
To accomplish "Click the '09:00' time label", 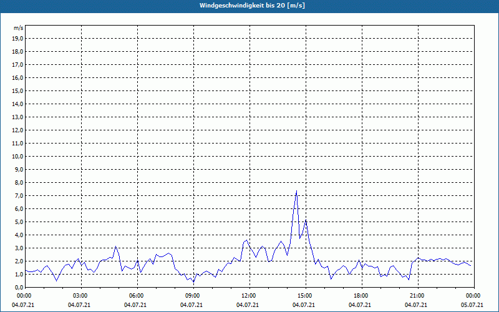I will click(x=193, y=296).
